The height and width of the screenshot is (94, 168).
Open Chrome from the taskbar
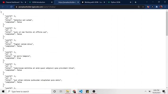(74, 91)
